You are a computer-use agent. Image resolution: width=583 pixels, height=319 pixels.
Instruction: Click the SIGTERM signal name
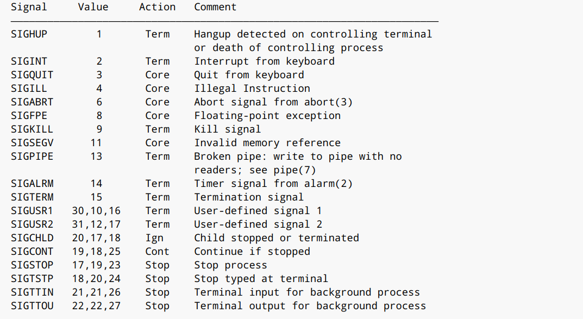click(x=32, y=197)
